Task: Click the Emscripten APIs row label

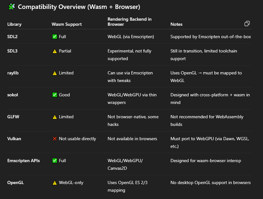Action: click(24, 161)
